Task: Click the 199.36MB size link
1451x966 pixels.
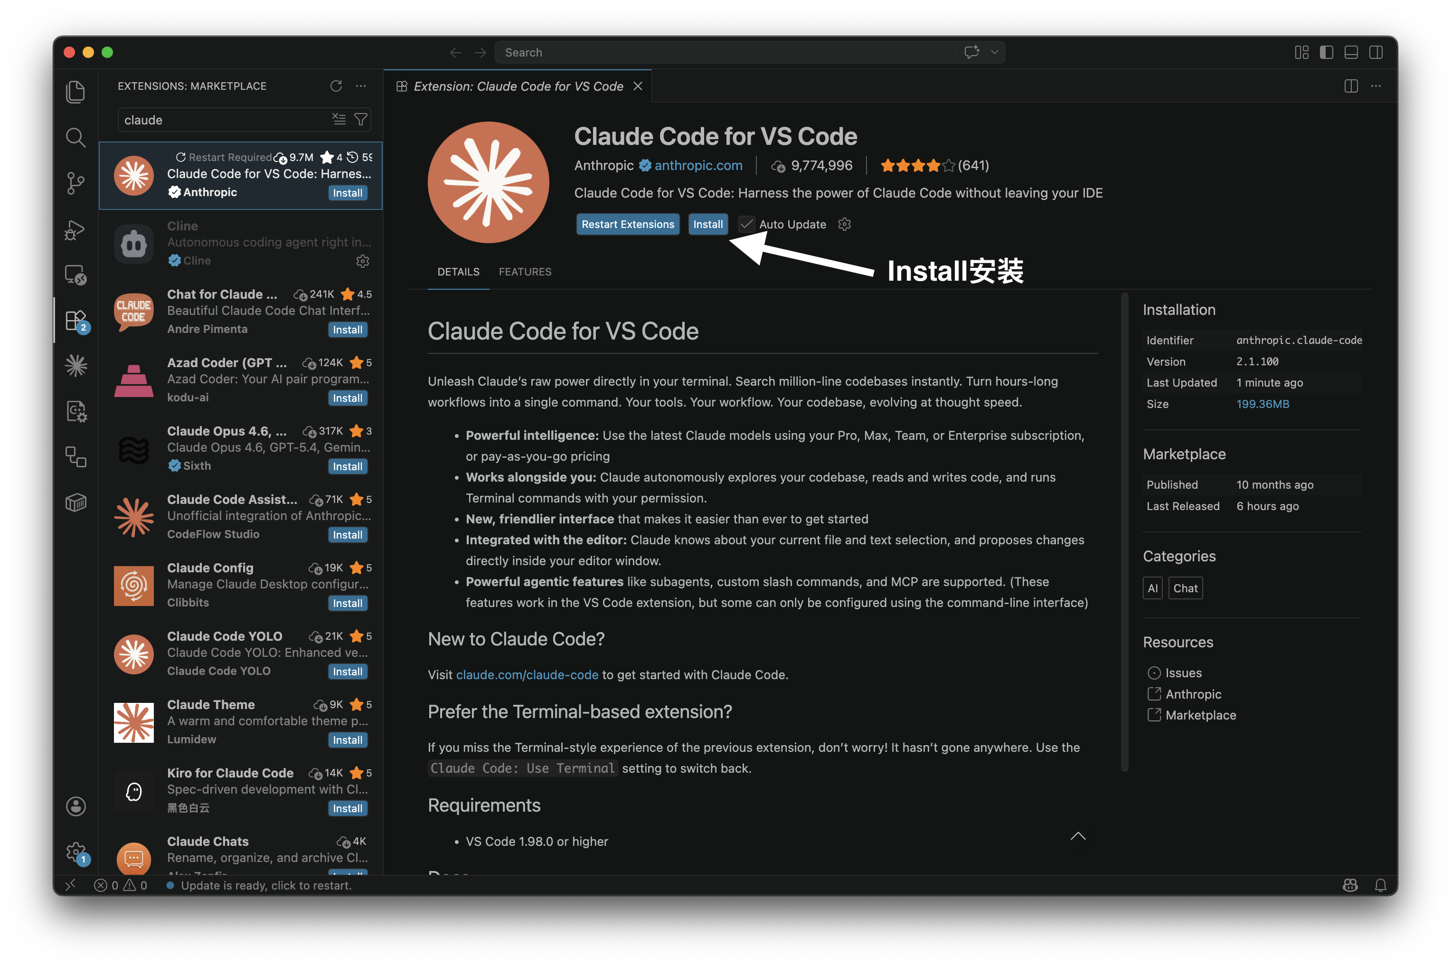Action: point(1263,404)
